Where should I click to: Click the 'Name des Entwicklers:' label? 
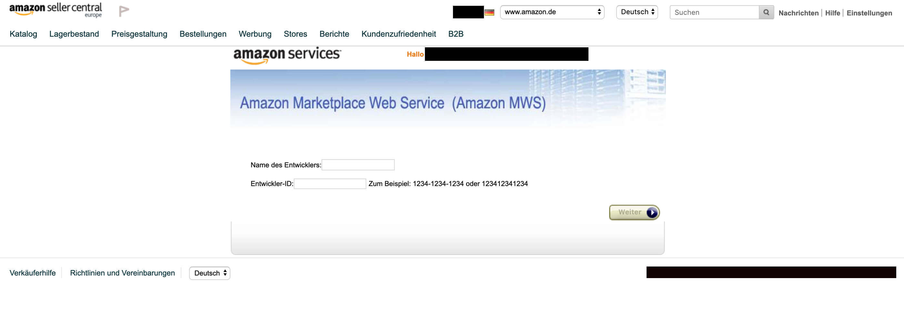coord(286,165)
